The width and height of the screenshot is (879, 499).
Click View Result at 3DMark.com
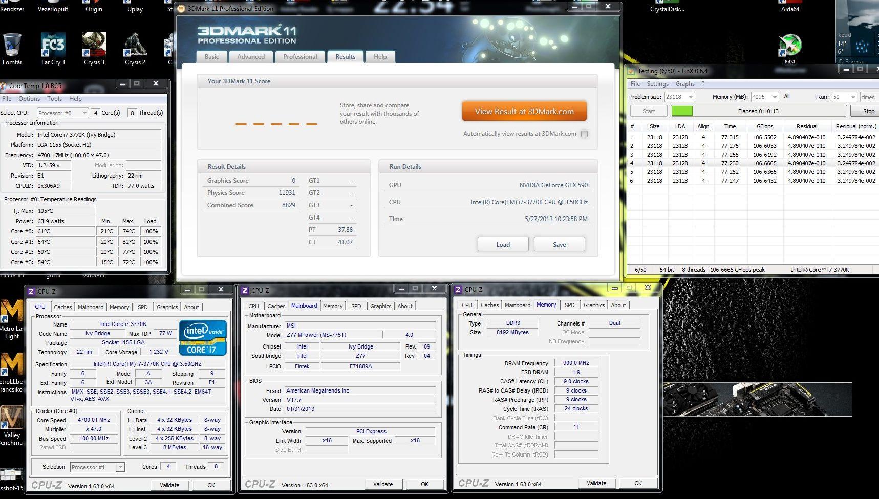(x=524, y=112)
